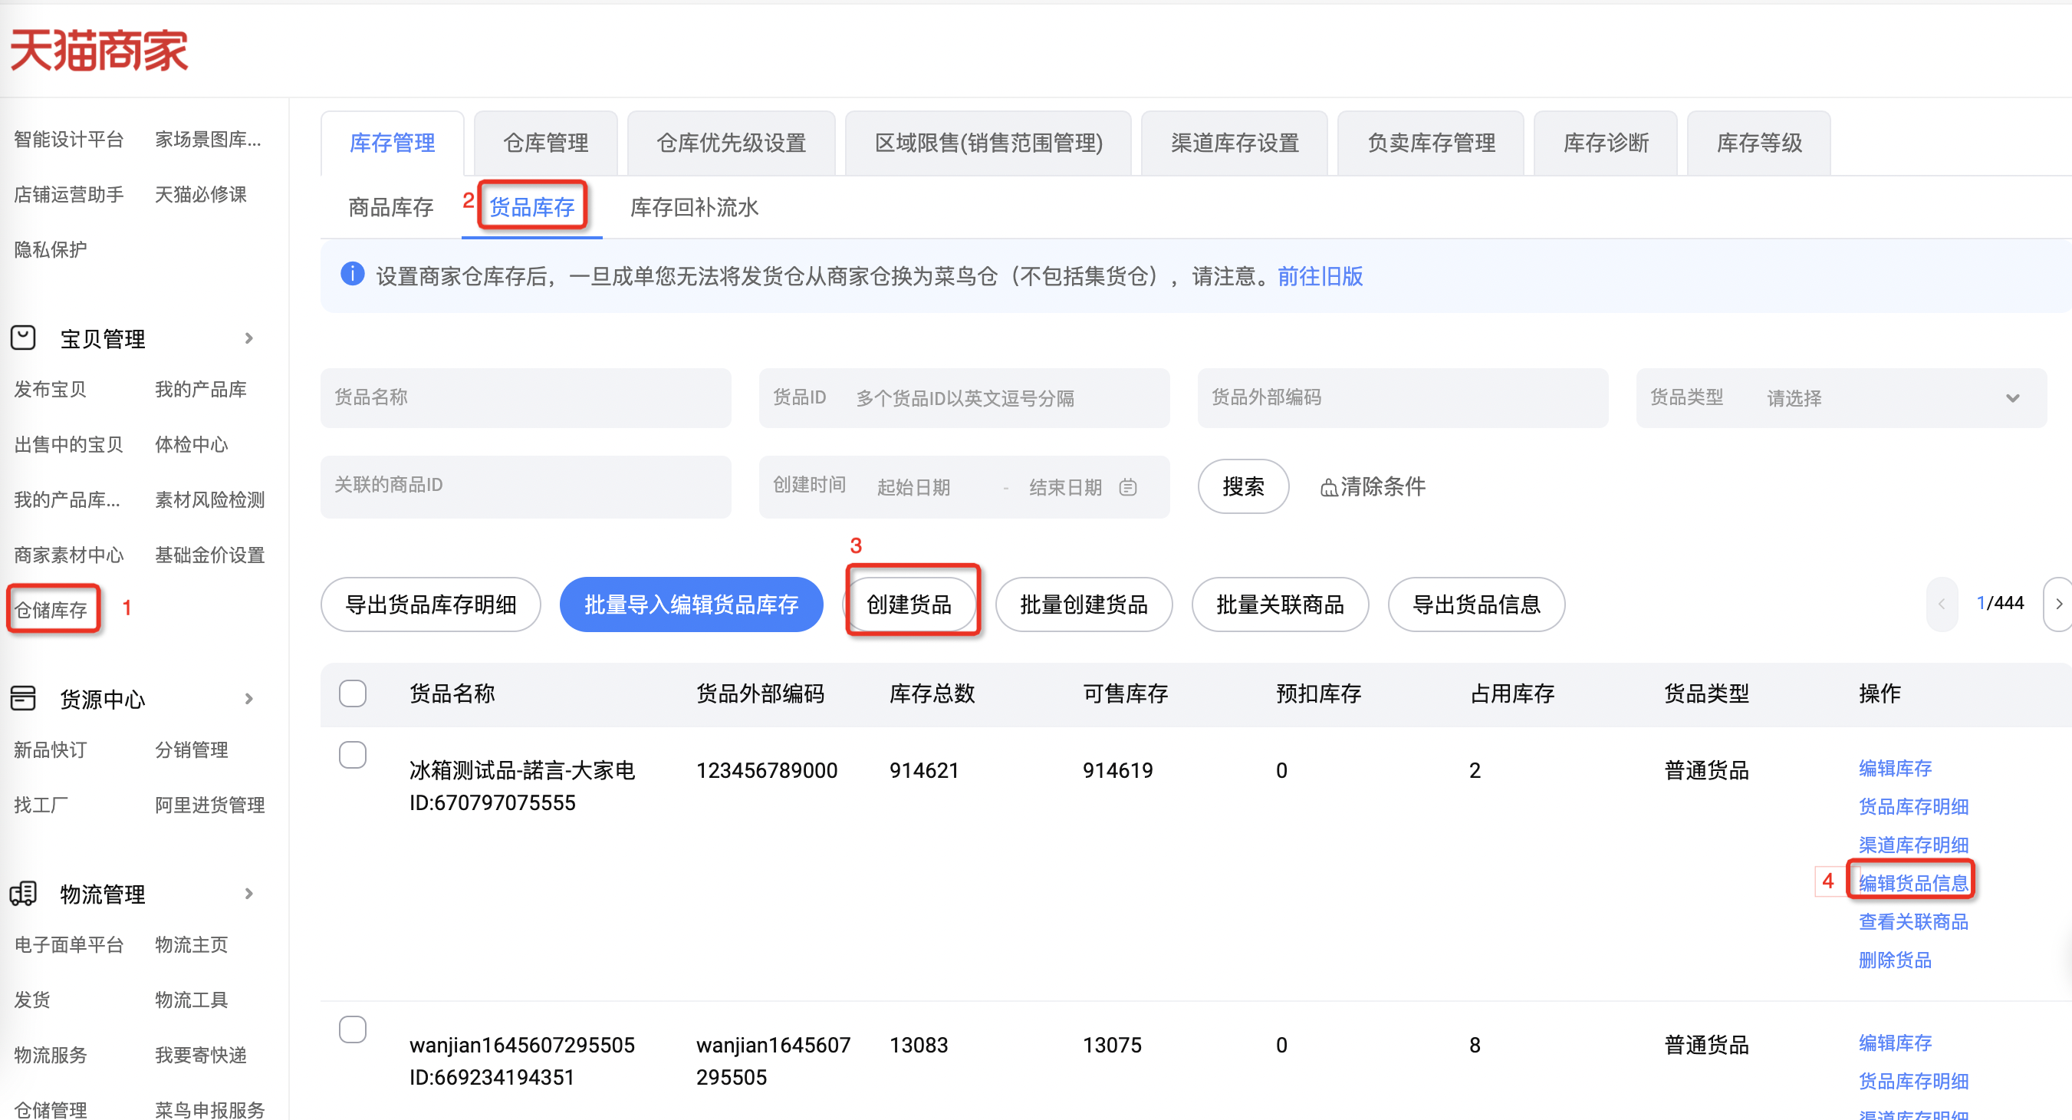This screenshot has height=1120, width=2072.
Task: Click the 宝贝管理 shopping bag icon
Action: point(23,337)
